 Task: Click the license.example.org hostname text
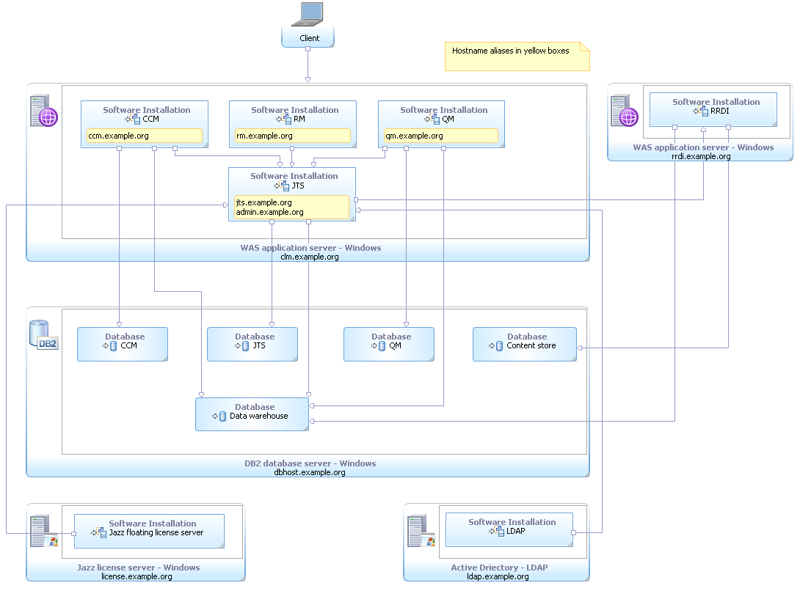click(137, 577)
